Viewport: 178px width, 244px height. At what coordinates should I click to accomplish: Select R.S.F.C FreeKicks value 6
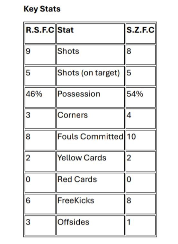pyautogui.click(x=28, y=200)
